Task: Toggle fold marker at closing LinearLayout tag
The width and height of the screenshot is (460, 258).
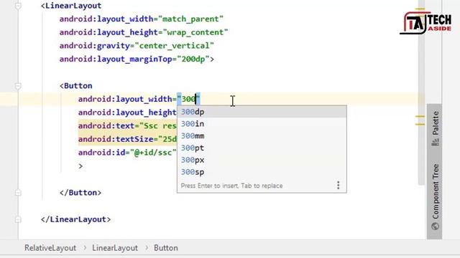Action: pyautogui.click(x=18, y=219)
